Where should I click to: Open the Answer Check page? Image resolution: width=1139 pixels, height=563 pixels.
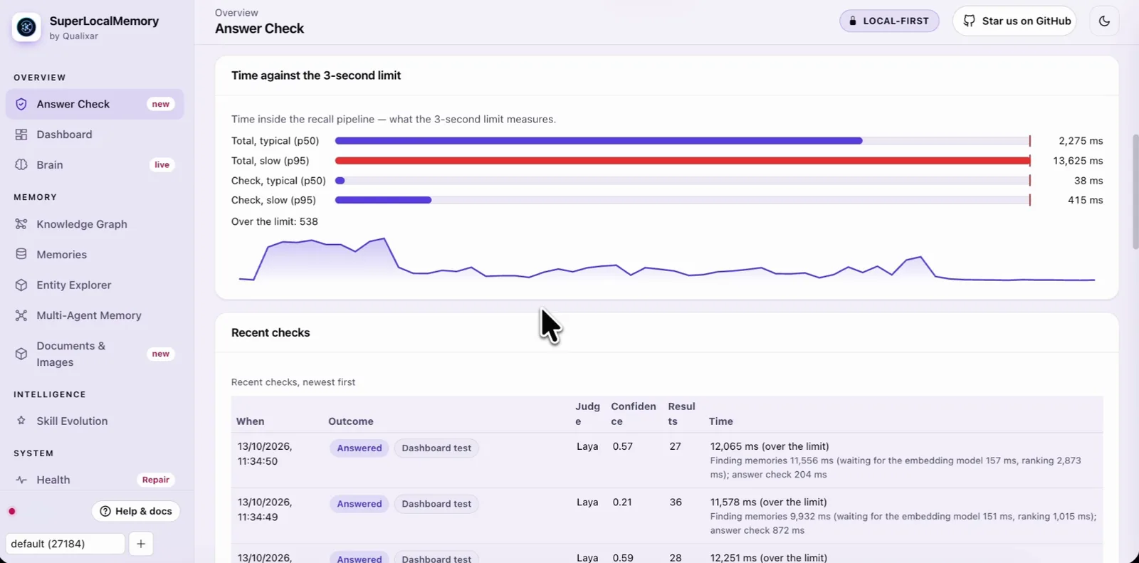coord(95,104)
